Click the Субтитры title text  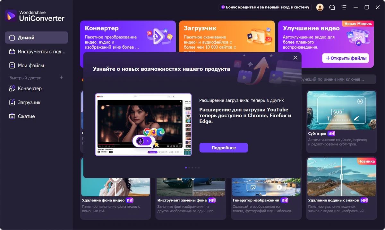tap(317, 134)
